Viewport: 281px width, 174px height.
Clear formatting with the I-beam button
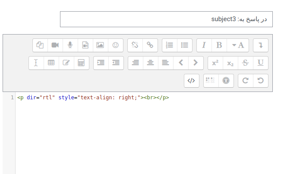click(36, 63)
